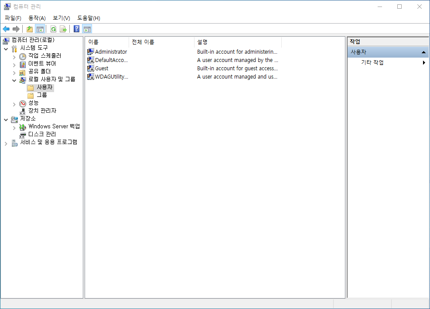This screenshot has height=309, width=430.
Task: Click 'A user account managed and us...' description
Action: pyautogui.click(x=237, y=76)
